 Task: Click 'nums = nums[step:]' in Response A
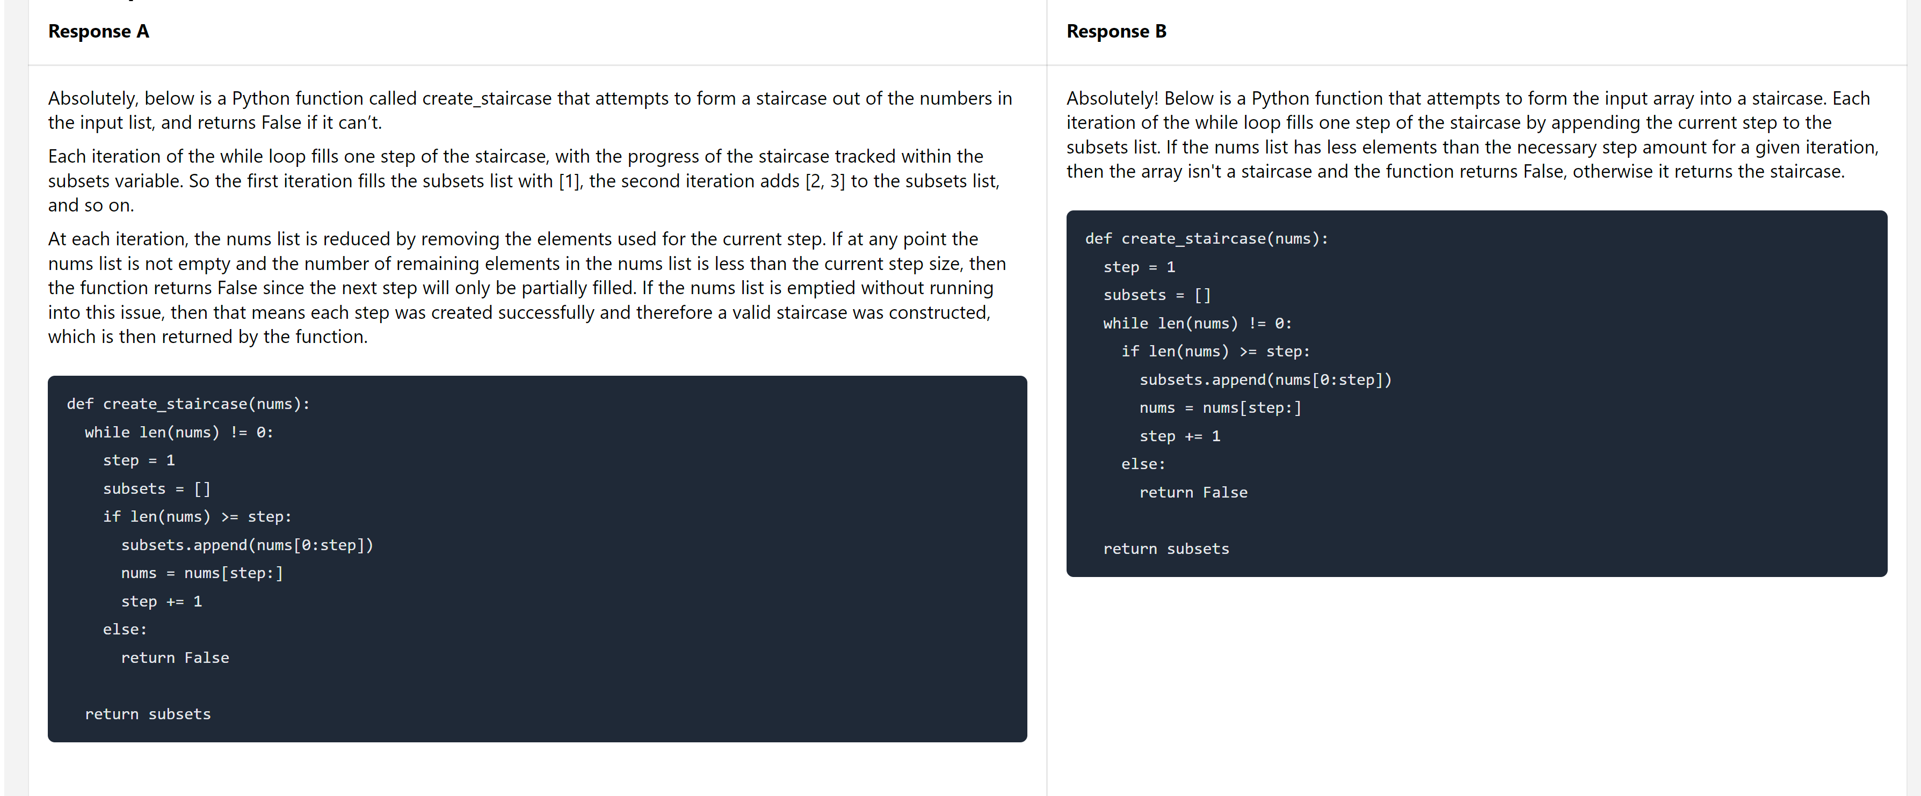pos(202,573)
